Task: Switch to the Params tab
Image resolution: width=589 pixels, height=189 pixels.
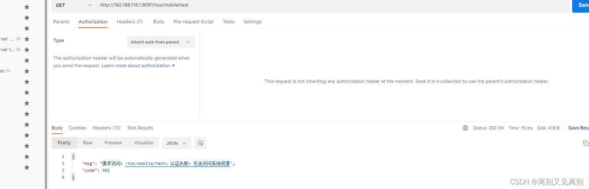Action: coord(61,22)
